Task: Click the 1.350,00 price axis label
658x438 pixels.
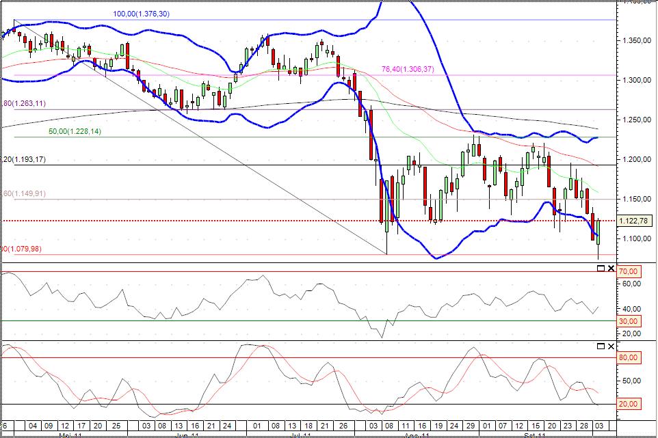Action: [x=637, y=40]
